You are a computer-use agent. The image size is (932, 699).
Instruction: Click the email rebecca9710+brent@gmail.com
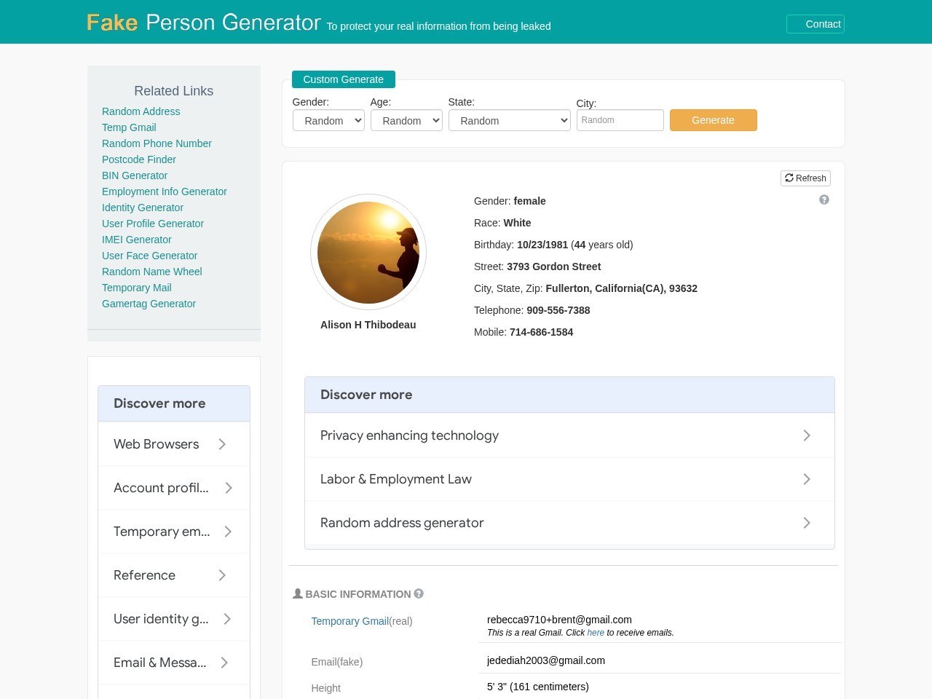(559, 620)
